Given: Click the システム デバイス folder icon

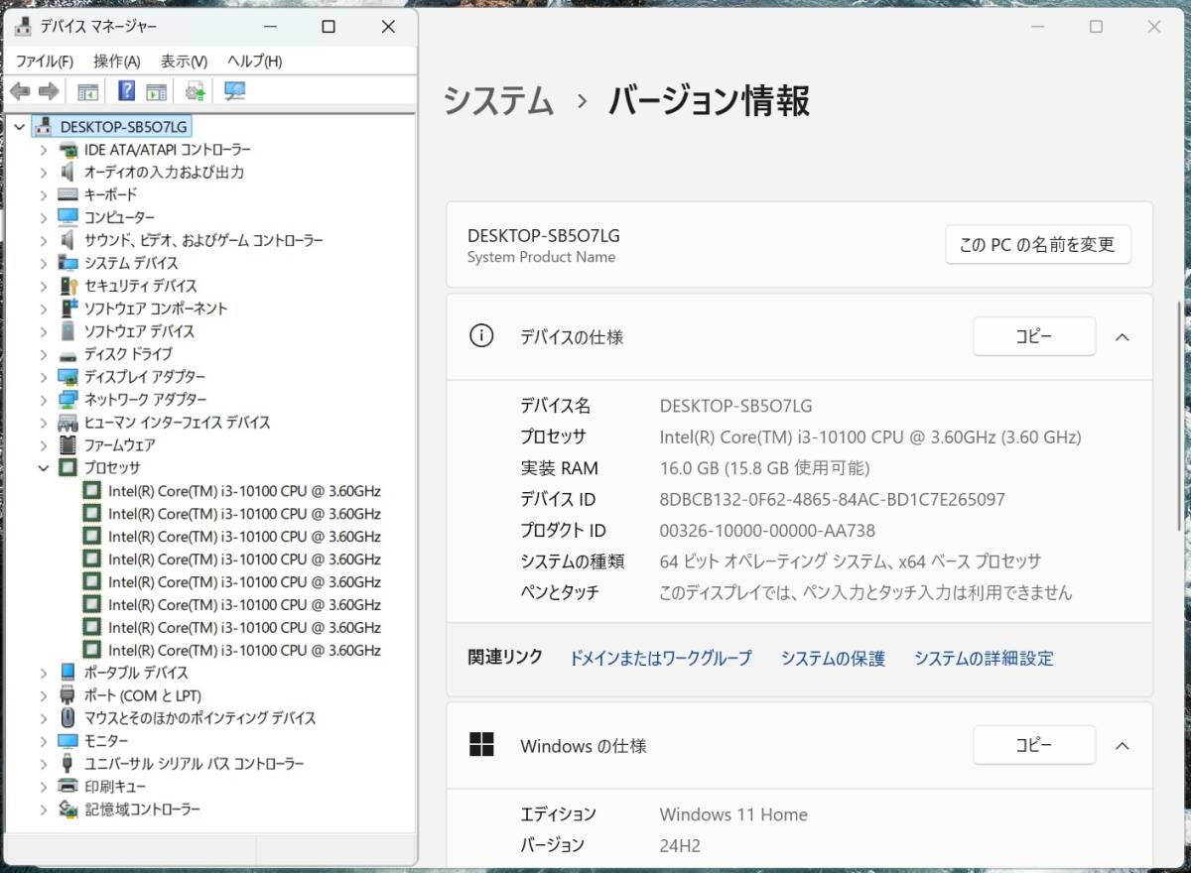Looking at the screenshot, I should (68, 263).
